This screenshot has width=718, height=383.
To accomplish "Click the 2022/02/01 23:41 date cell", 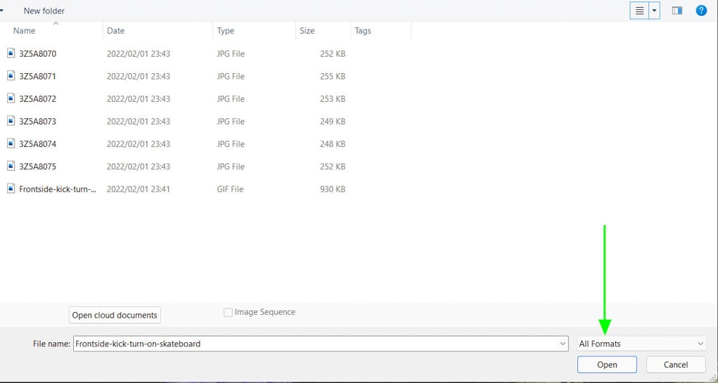I will point(139,189).
